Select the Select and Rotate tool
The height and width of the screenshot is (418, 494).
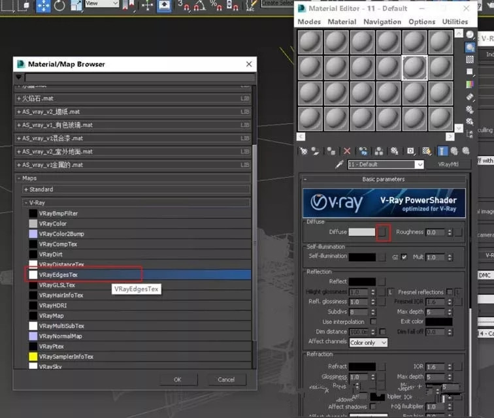point(59,5)
